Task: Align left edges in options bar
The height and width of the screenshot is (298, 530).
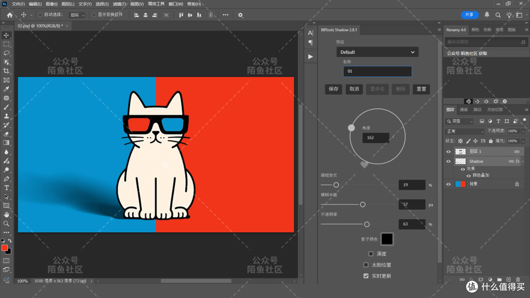Action: coord(136,15)
